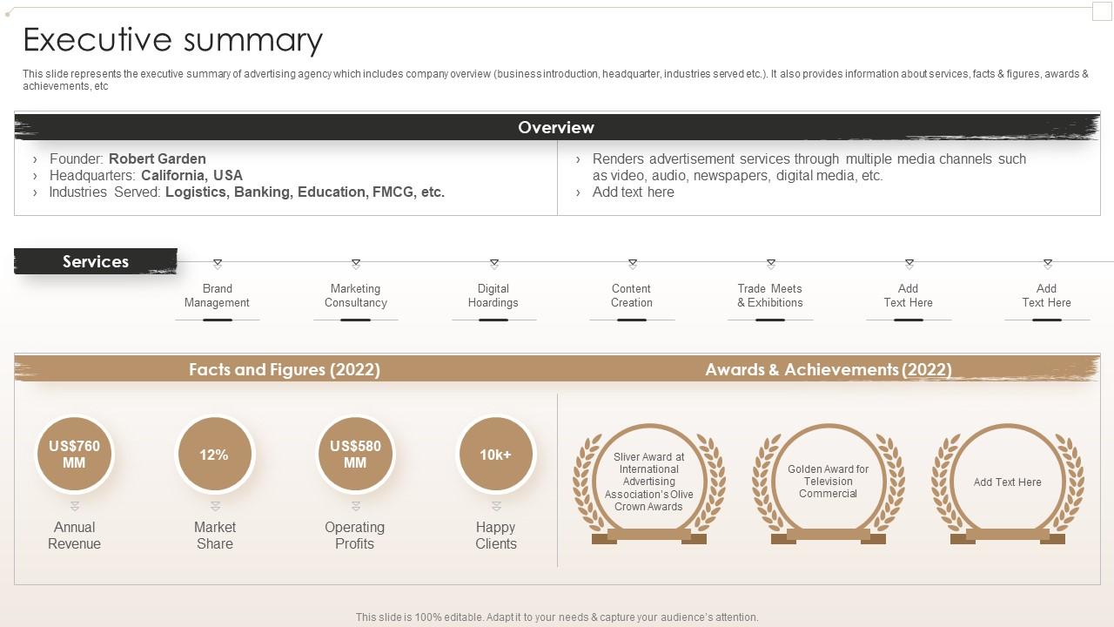The height and width of the screenshot is (627, 1114).
Task: Select the Overview header bar
Action: pyautogui.click(x=556, y=127)
